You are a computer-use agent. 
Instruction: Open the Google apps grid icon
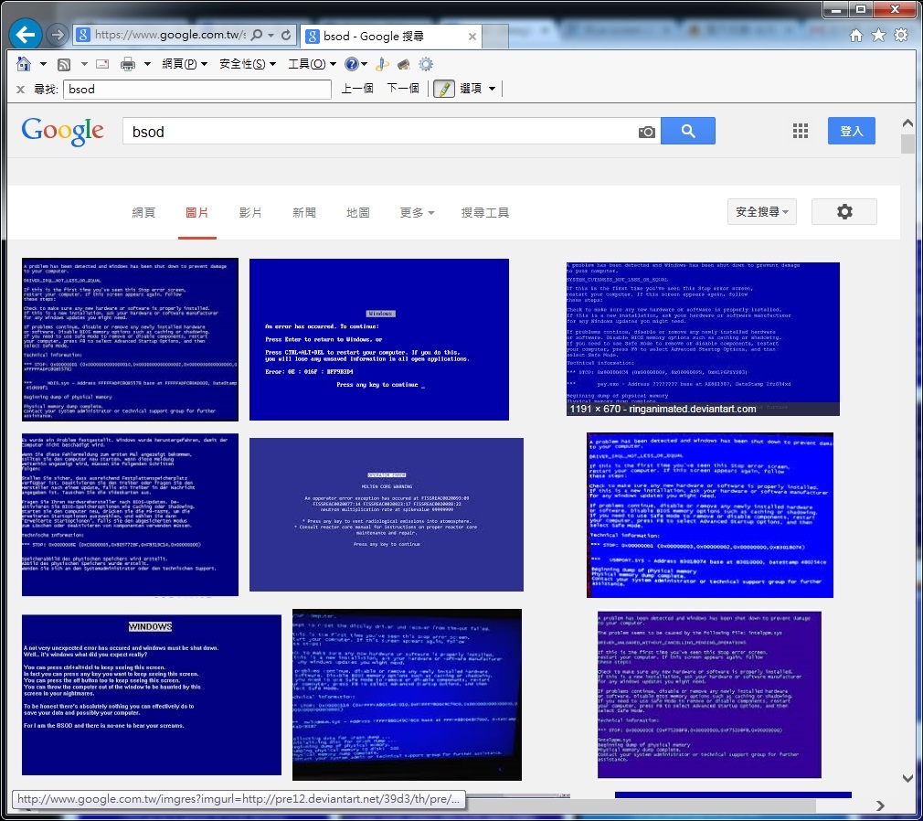pos(800,131)
